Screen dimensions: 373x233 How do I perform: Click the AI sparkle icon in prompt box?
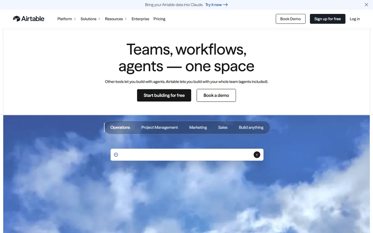pos(116,155)
